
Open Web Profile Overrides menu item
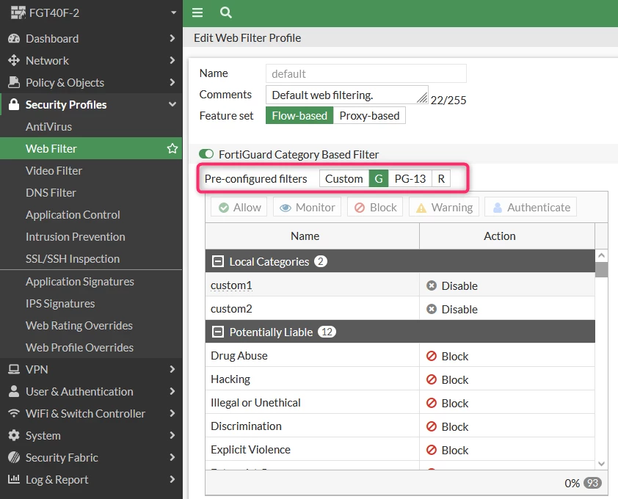click(91, 348)
